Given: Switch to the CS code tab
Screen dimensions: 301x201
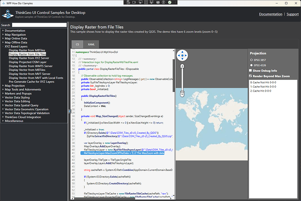Looking at the screenshot, I should tap(77, 44).
